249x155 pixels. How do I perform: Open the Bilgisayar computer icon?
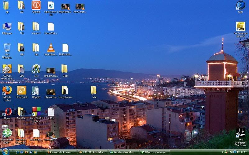[x=7, y=26]
